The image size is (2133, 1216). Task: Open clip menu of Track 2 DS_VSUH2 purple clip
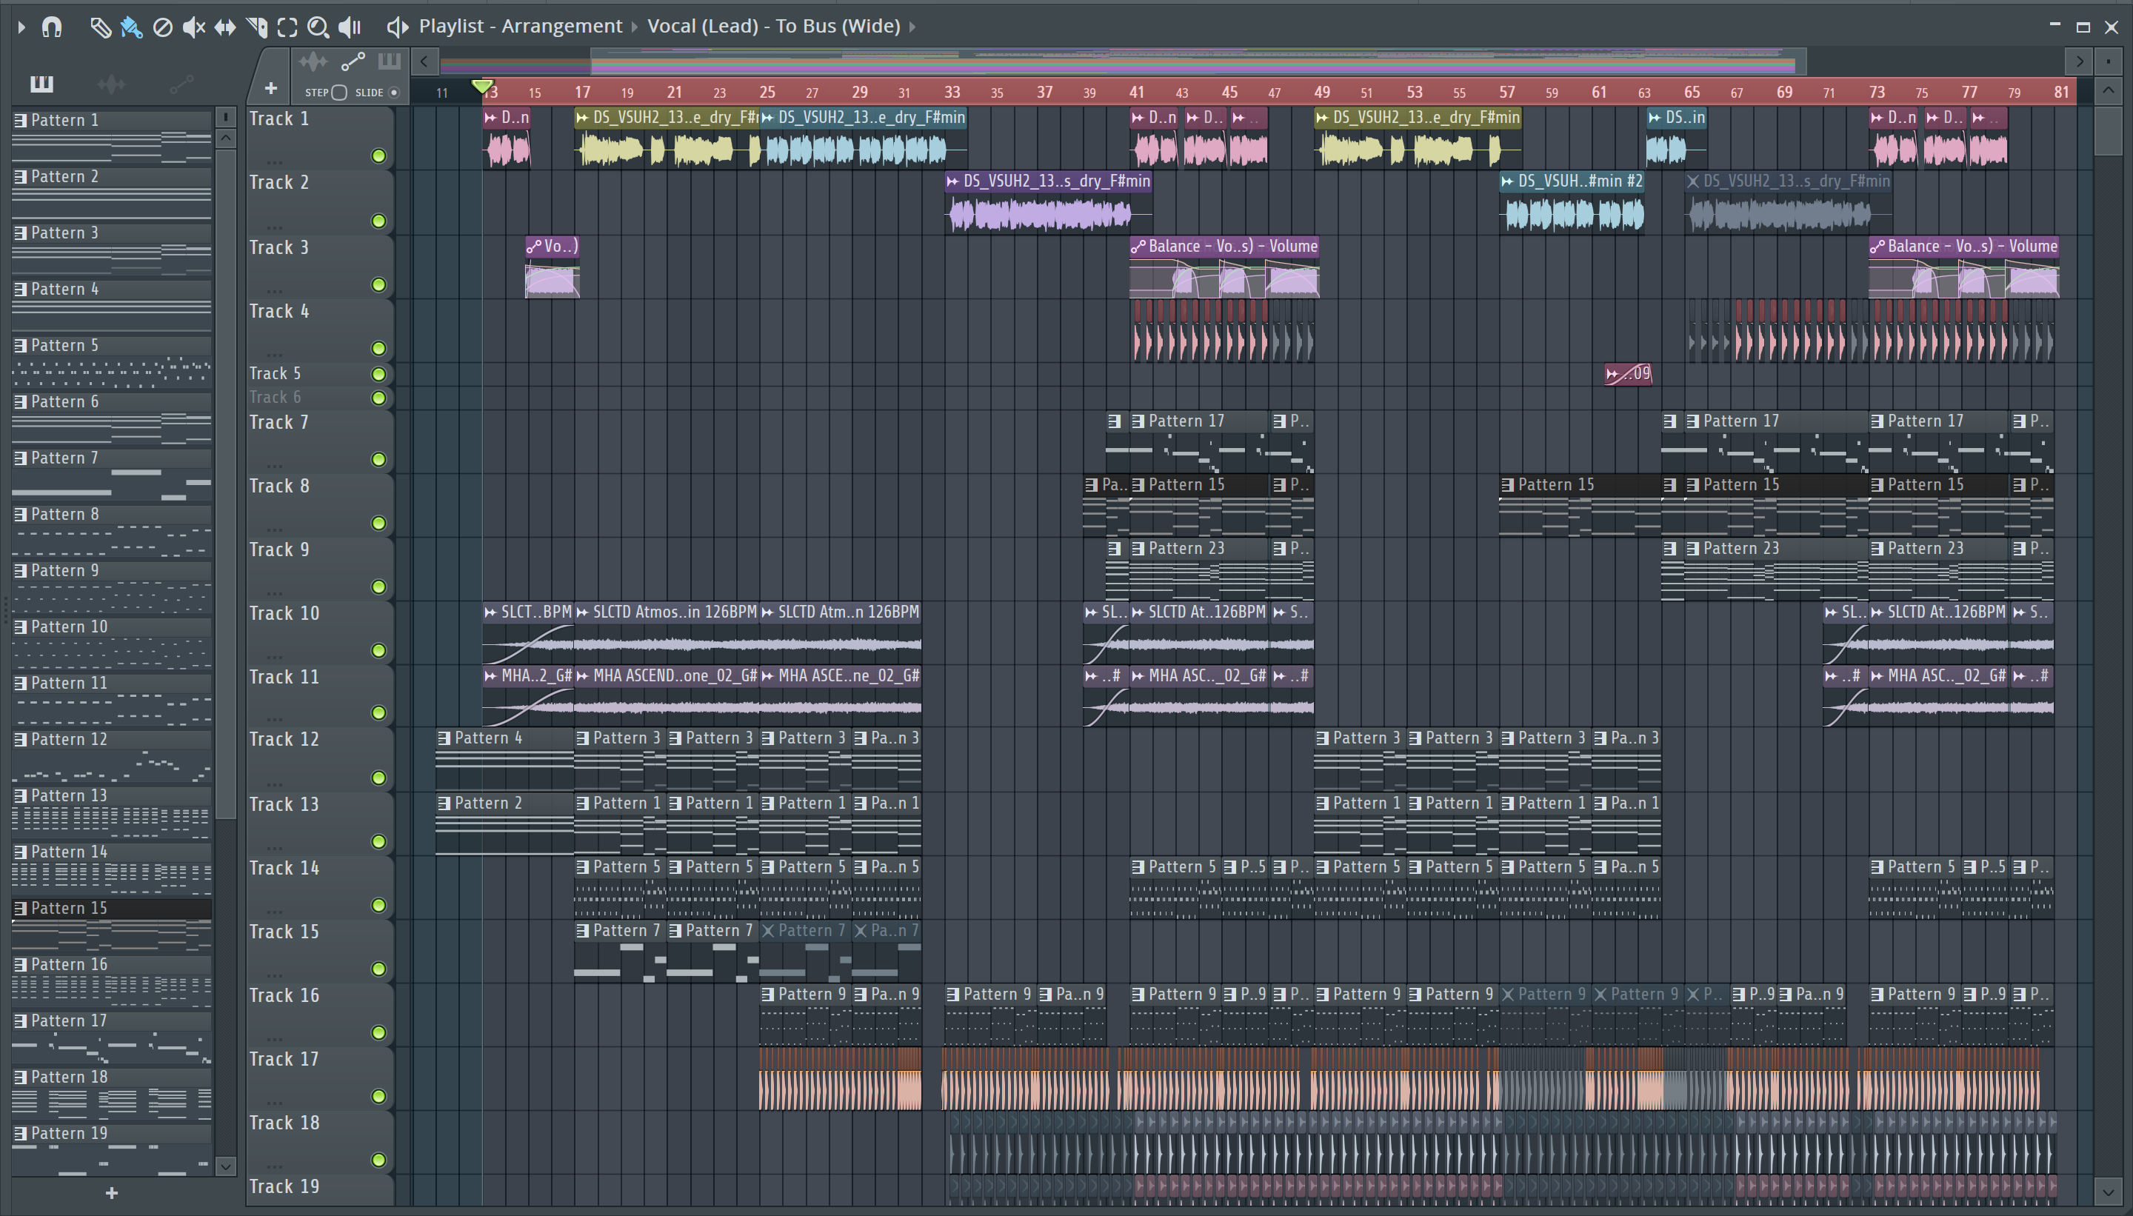tap(953, 181)
